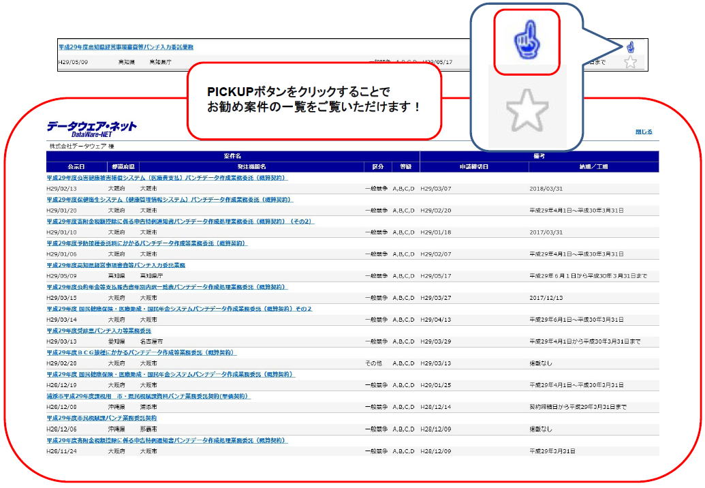
Task: Select the H29/02/20 application deadline
Action: coord(436,211)
